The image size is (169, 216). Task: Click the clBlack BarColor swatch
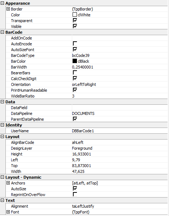(75, 61)
